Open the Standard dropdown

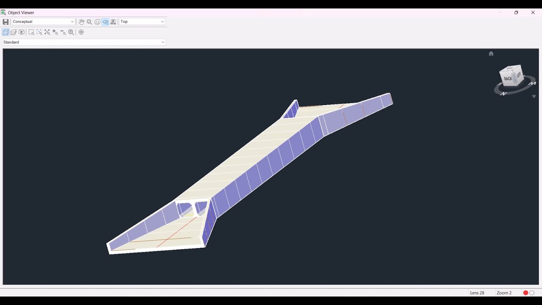84,42
